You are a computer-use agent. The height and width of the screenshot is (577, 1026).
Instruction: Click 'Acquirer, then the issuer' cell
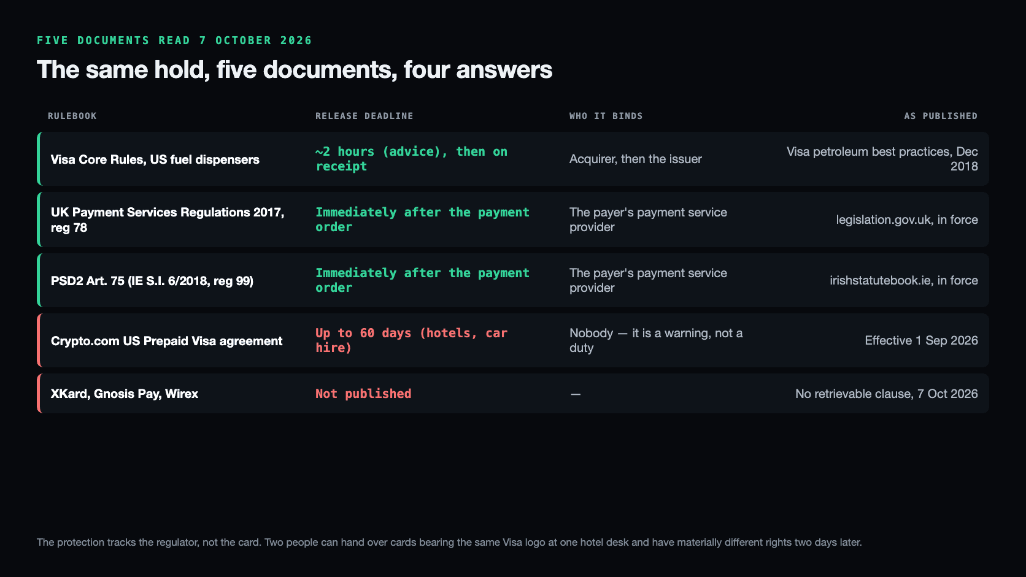636,159
